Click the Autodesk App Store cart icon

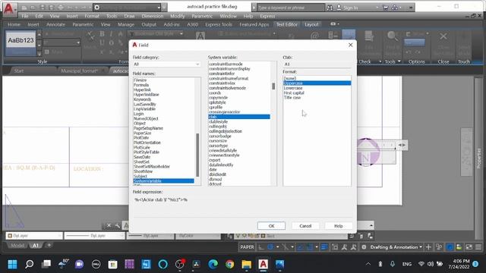coord(386,8)
